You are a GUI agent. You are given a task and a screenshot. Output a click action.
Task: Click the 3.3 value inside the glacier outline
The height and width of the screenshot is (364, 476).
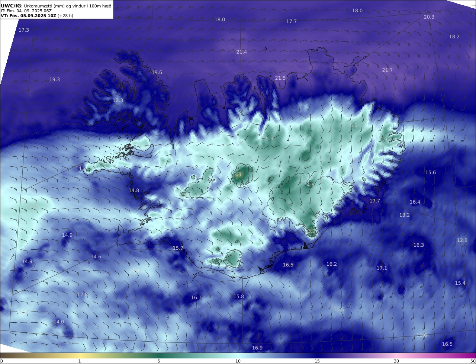tap(238, 174)
